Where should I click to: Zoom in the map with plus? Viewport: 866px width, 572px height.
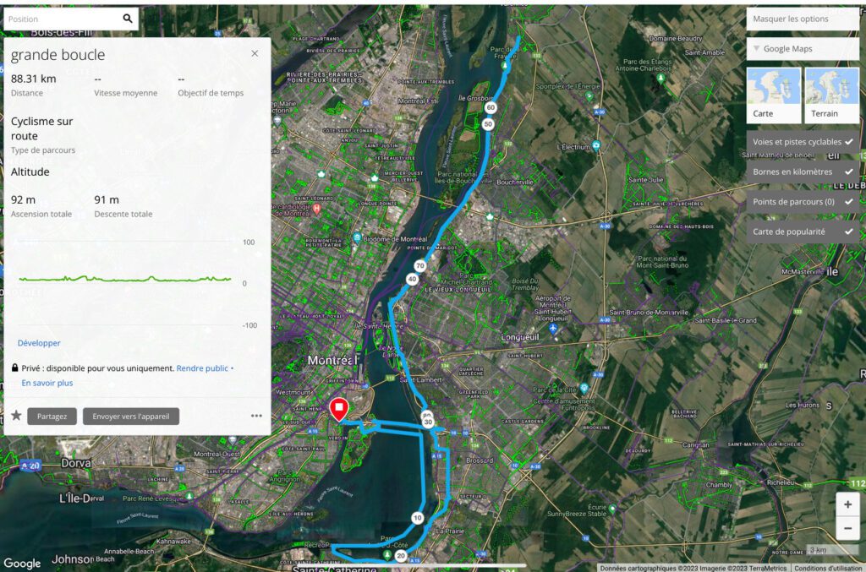click(x=847, y=504)
